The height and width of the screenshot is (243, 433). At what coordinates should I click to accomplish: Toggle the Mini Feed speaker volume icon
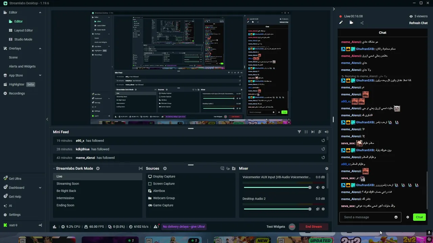click(x=326, y=132)
